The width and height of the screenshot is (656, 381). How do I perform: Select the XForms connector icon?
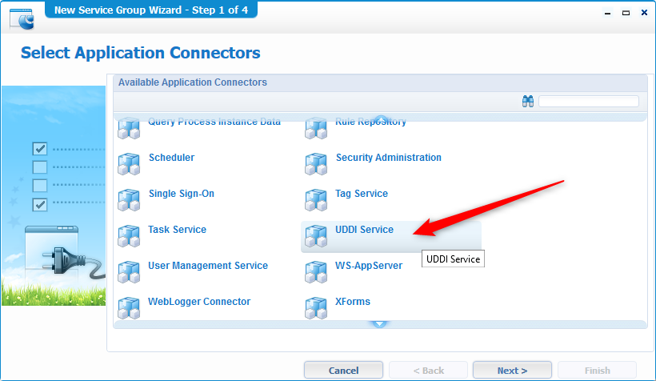coord(316,308)
